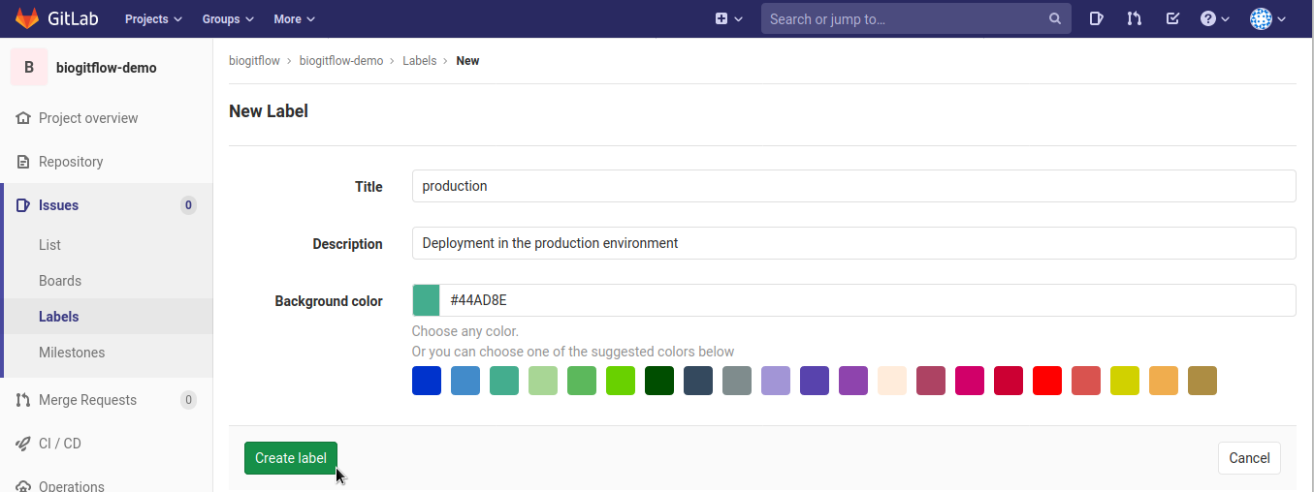Image resolution: width=1314 pixels, height=492 pixels.
Task: Choose the orange suggested color
Action: point(1164,381)
